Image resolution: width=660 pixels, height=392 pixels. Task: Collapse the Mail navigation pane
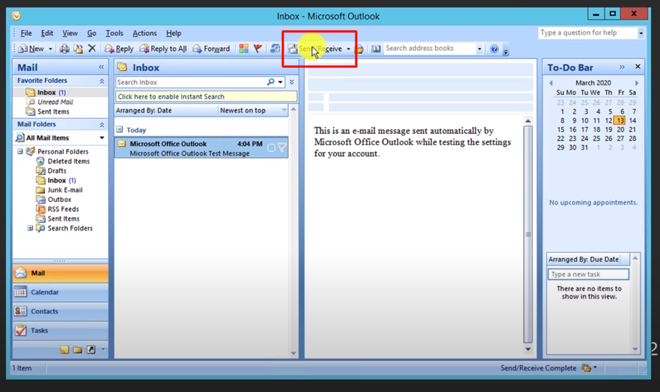[101, 67]
